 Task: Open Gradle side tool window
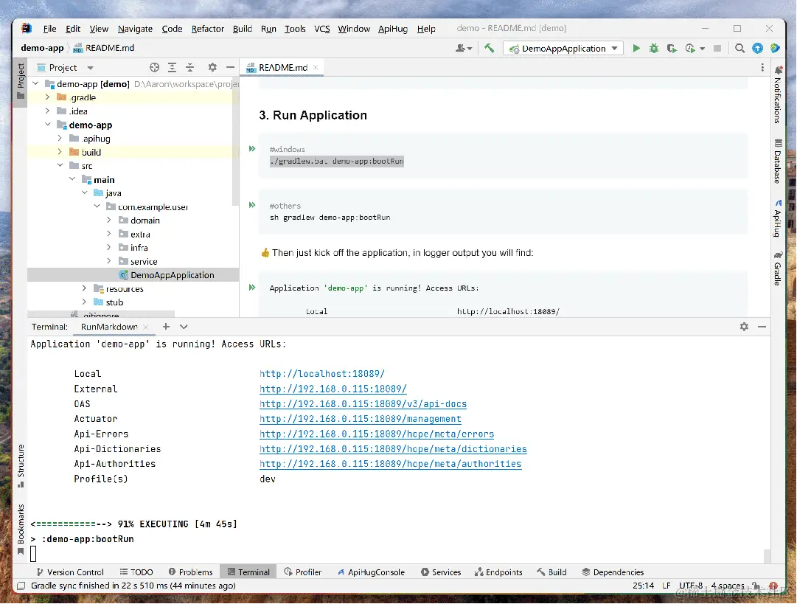tap(778, 268)
